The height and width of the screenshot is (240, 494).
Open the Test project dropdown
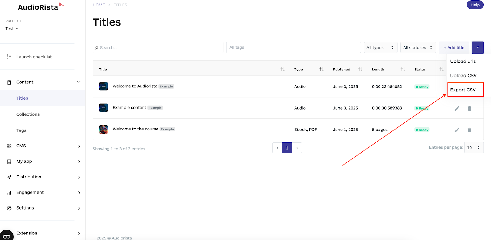pos(12,29)
